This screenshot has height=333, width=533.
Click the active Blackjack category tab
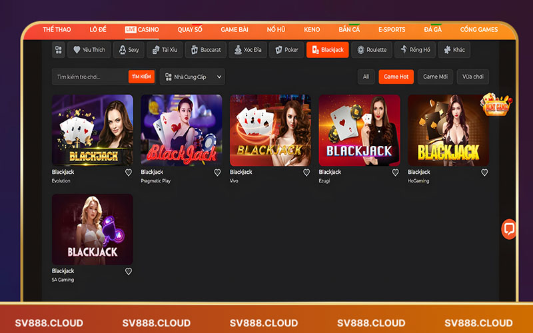coord(327,50)
